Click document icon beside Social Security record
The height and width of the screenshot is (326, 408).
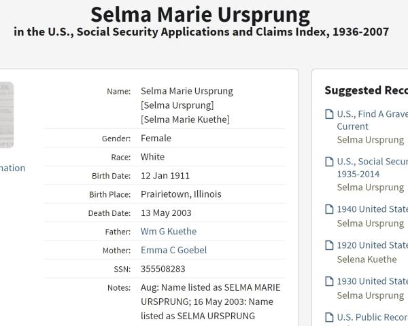tap(329, 162)
